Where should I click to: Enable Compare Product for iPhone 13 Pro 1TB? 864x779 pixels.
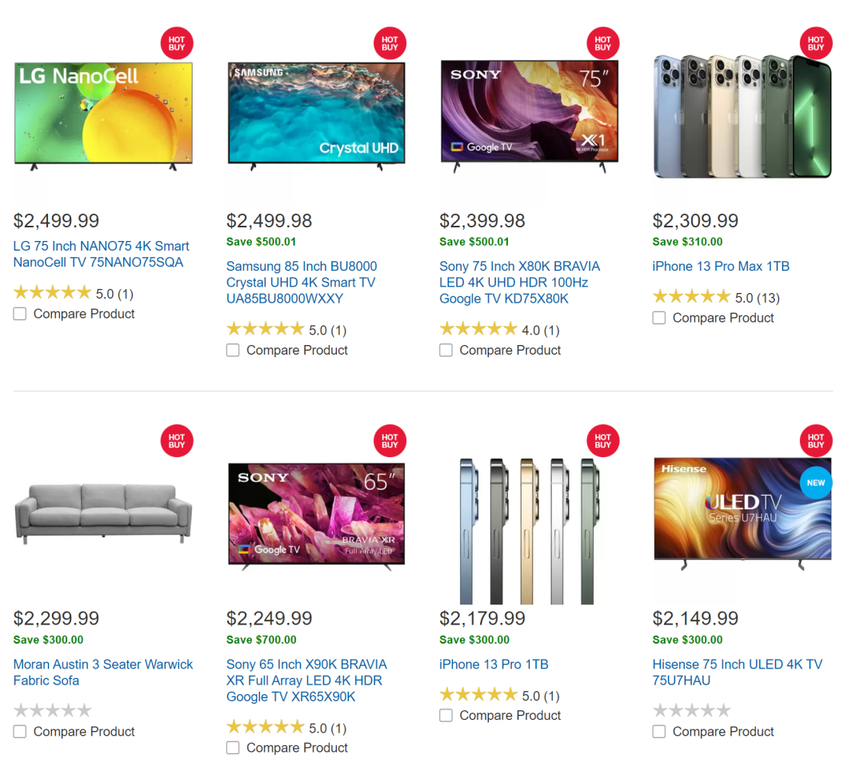point(446,715)
